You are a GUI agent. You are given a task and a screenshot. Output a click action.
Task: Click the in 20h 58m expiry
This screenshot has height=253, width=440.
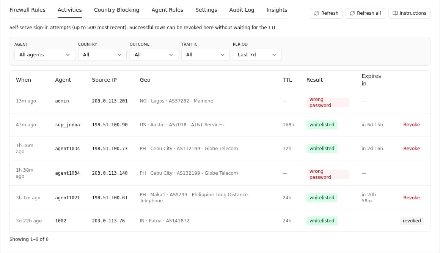tap(369, 197)
